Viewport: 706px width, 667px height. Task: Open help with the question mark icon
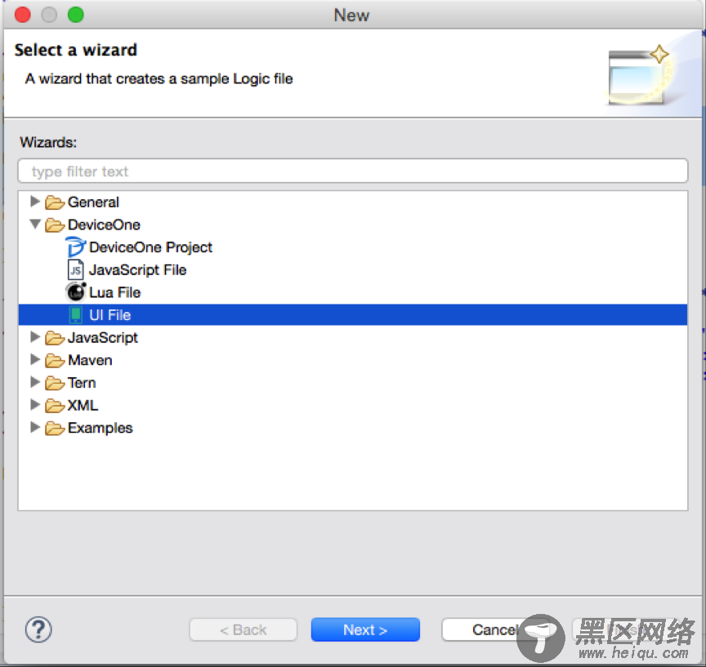38,629
